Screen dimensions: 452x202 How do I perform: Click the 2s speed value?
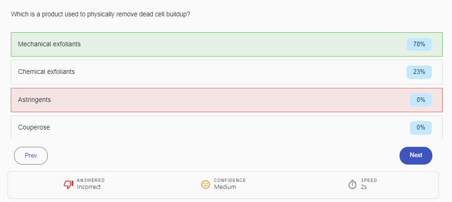point(364,187)
